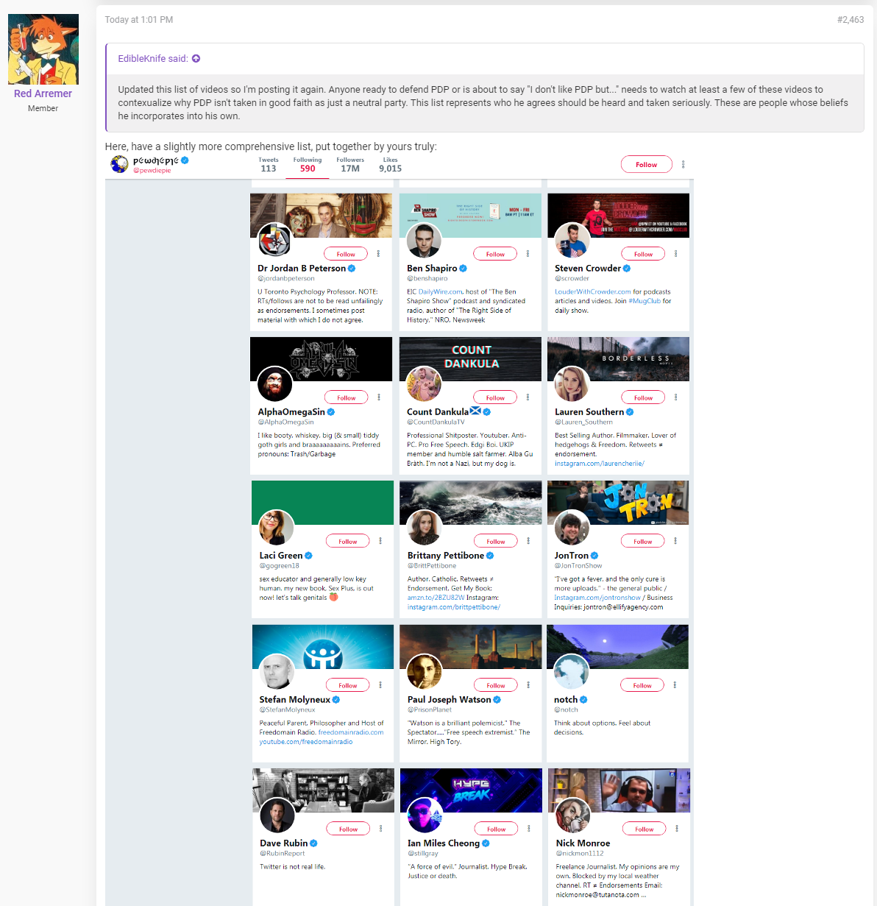Click the Red Arremer avatar image
Viewport: 877px width, 906px height.
click(43, 49)
